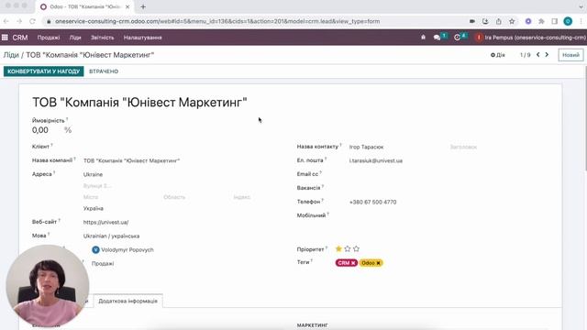The image size is (587, 330).
Task: Click the camera icon in address bar
Action: click(x=472, y=21)
